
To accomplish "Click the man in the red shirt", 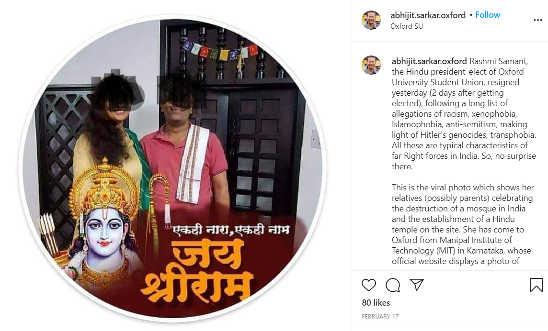I will pyautogui.click(x=185, y=147).
